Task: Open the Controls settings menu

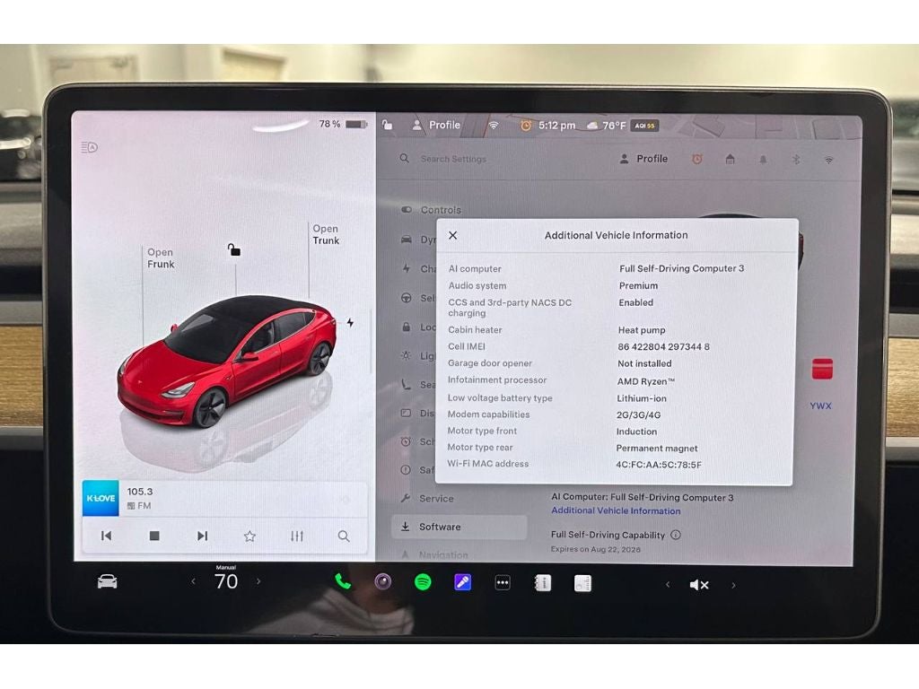Action: pyautogui.click(x=431, y=210)
